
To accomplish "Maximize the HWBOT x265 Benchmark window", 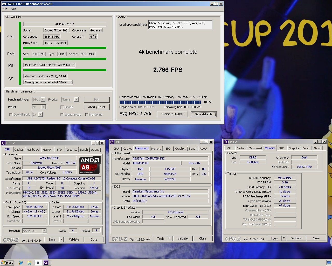I will (216, 4).
